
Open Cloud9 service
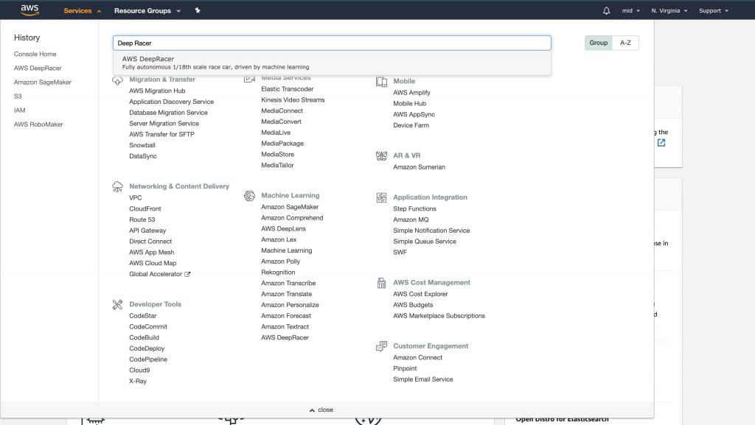pyautogui.click(x=139, y=370)
